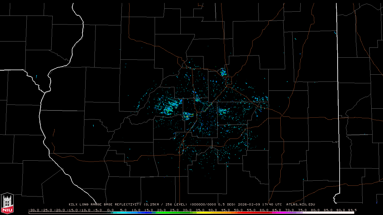The image size is (383, 215).
Task: Click the isolated northern radar echo cluster
Action: tap(223, 72)
